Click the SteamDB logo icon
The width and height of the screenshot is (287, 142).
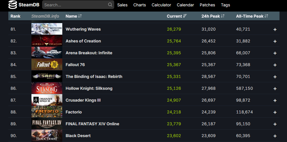point(13,5)
